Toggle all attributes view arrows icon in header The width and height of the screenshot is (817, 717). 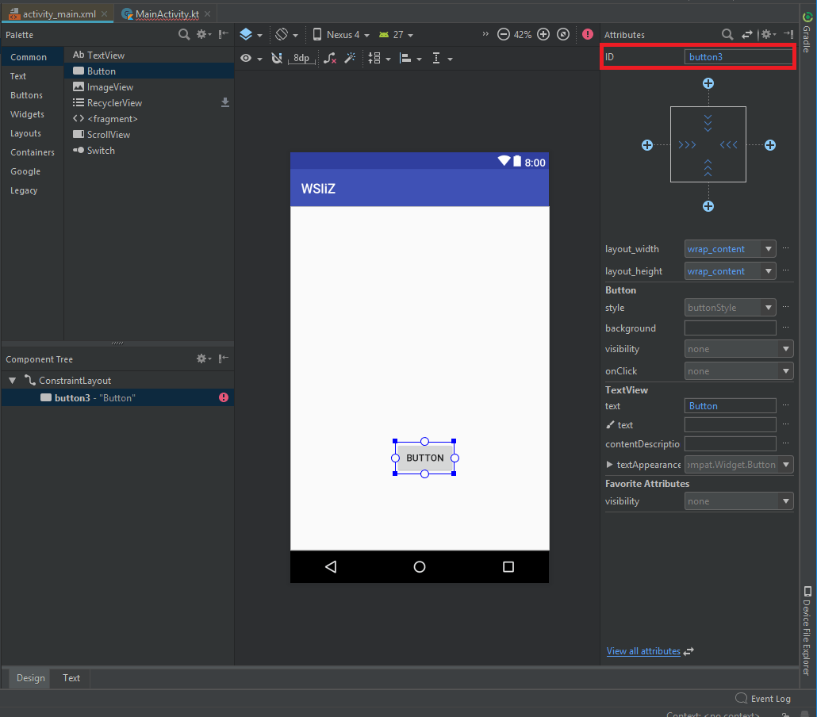pos(747,34)
